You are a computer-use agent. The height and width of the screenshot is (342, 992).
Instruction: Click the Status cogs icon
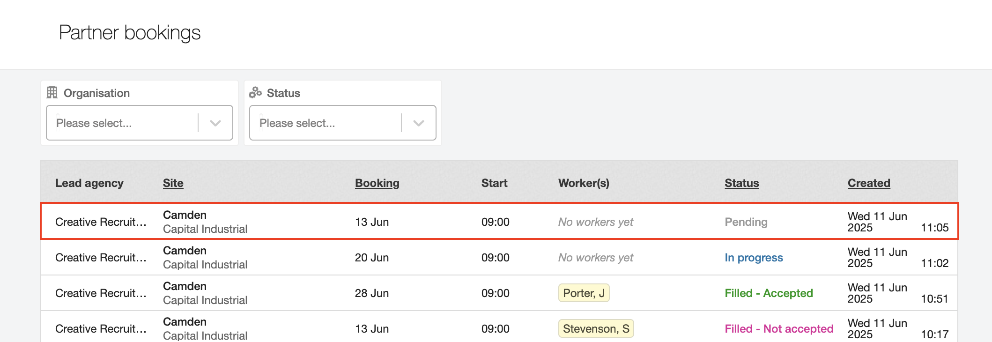[255, 93]
